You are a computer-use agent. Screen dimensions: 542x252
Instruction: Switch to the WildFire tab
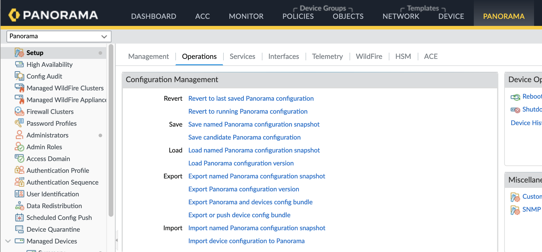click(x=369, y=56)
